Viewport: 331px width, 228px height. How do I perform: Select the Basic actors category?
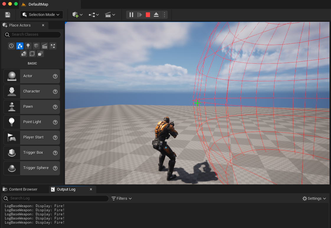(x=19, y=46)
